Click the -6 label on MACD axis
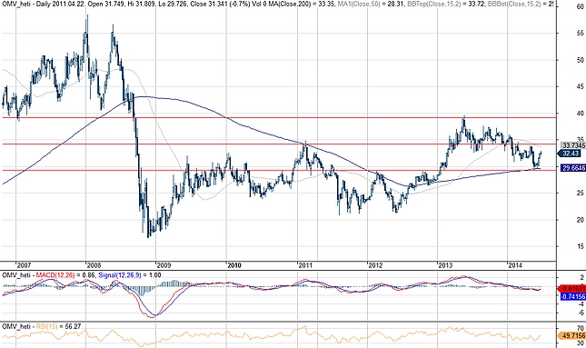Screen dimensions: 586x348 581,313
